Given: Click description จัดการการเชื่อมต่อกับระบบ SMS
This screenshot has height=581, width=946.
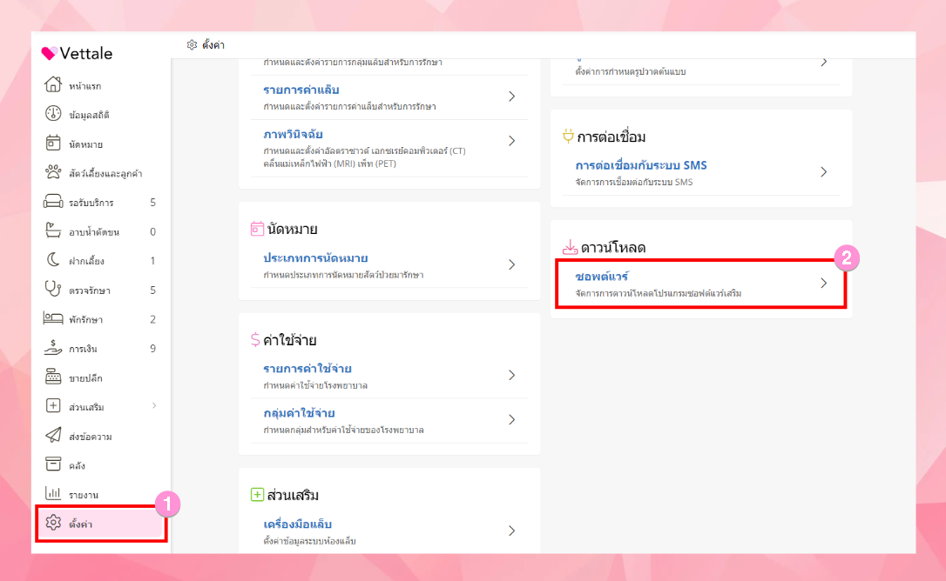Looking at the screenshot, I should point(633,182).
